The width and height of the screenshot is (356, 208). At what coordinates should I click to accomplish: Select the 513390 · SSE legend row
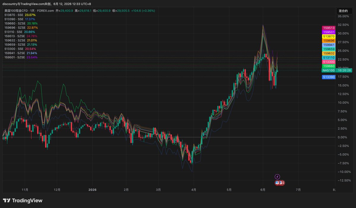(x=20, y=19)
